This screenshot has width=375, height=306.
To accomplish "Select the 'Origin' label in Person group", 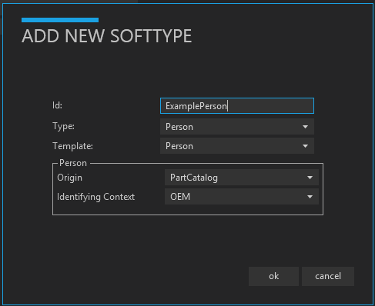I will [69, 178].
